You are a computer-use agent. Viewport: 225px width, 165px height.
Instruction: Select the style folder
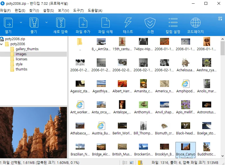coord(19,64)
